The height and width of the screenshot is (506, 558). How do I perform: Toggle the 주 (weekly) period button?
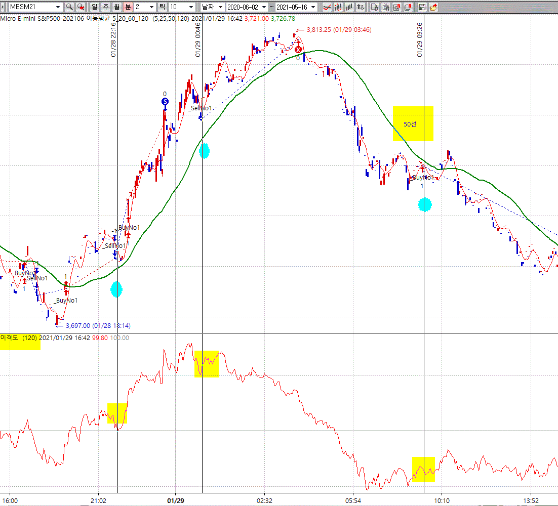pos(105,7)
